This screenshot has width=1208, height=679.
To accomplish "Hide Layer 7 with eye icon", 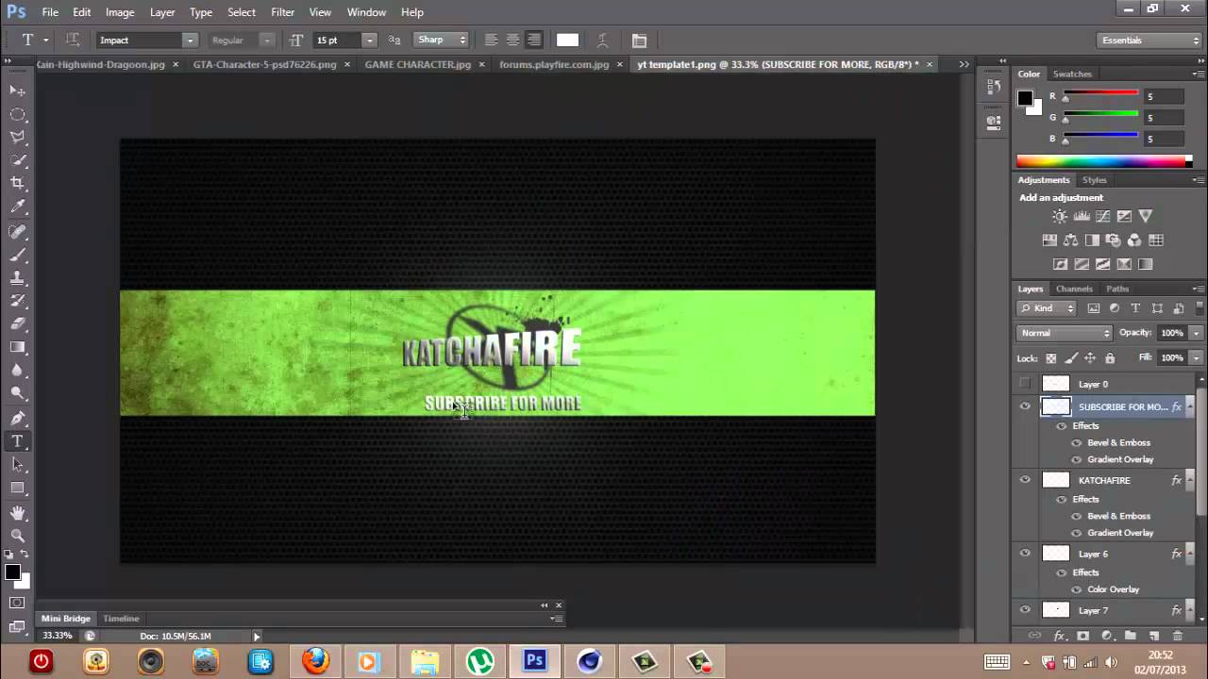I will pyautogui.click(x=1025, y=610).
